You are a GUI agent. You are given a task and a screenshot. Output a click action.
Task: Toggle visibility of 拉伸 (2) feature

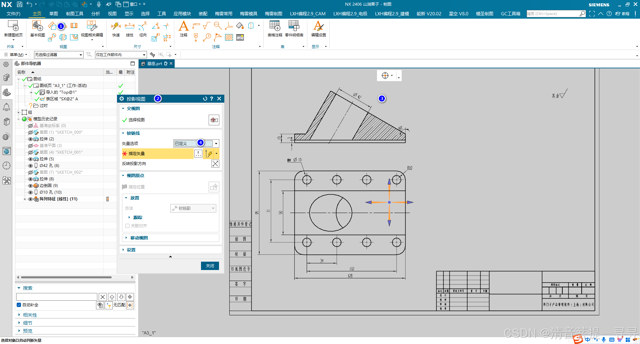pyautogui.click(x=30, y=139)
